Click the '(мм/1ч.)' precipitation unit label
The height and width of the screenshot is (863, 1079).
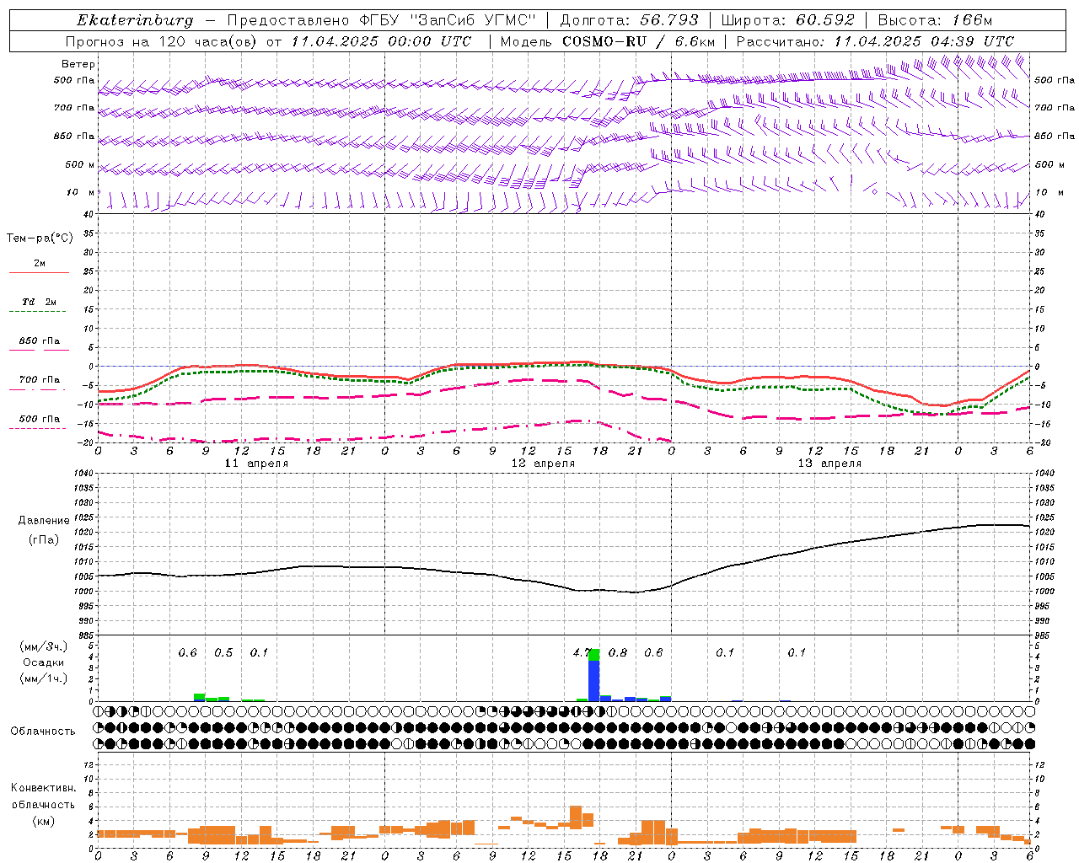pyautogui.click(x=44, y=678)
